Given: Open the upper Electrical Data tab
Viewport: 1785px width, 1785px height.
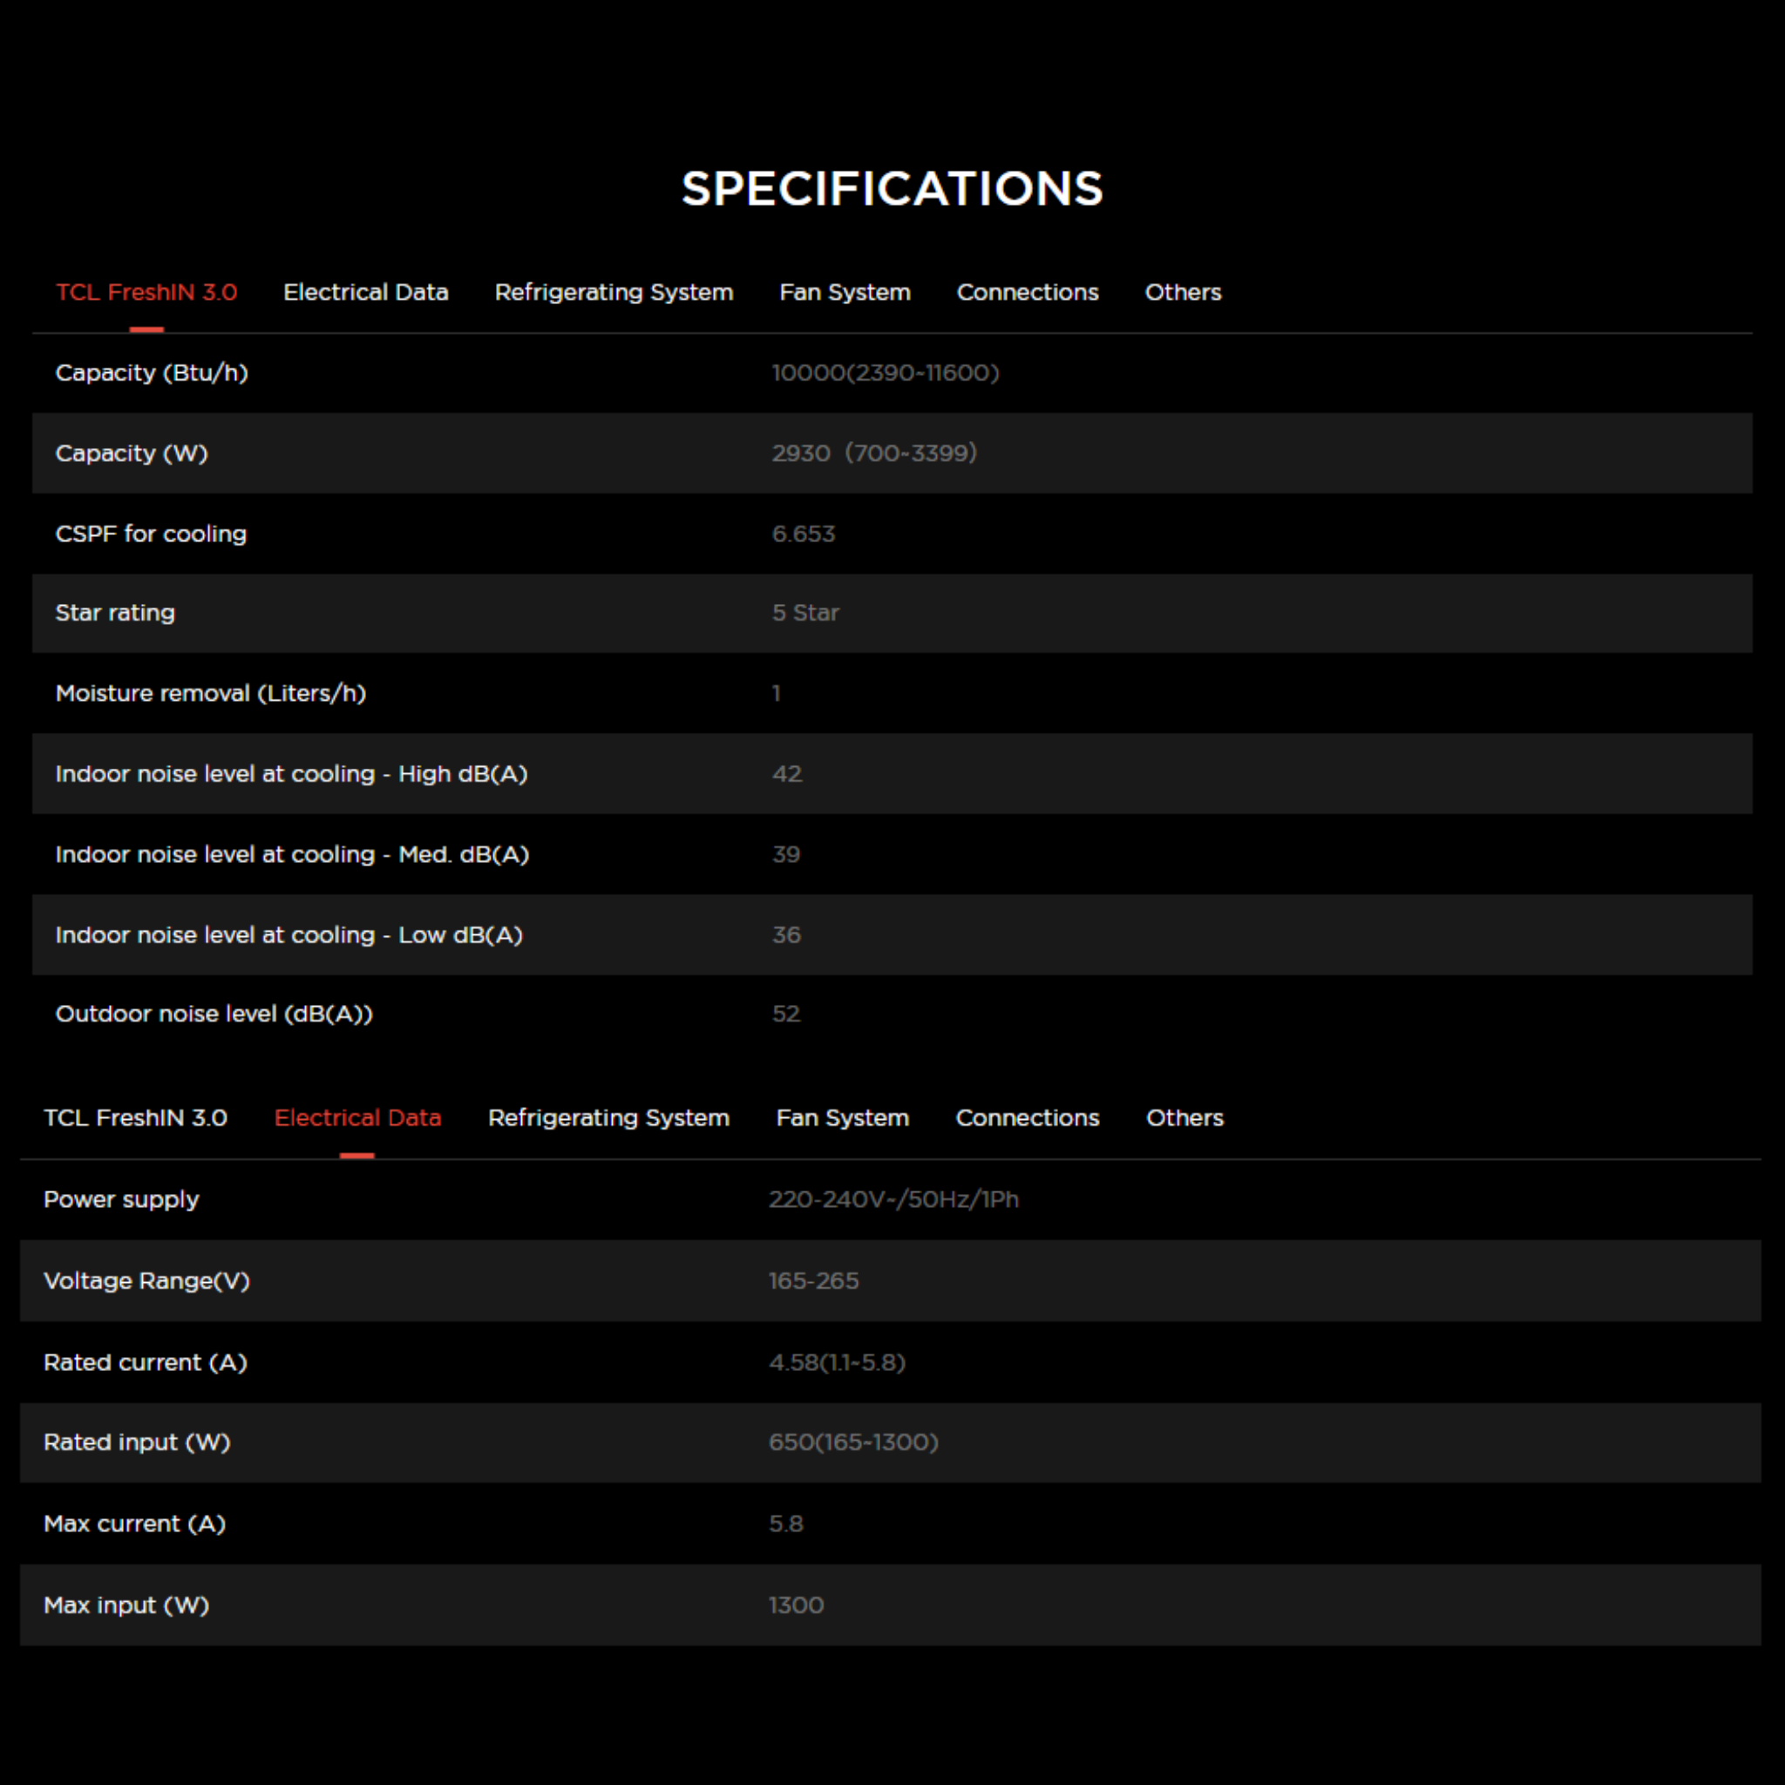Looking at the screenshot, I should tap(365, 292).
